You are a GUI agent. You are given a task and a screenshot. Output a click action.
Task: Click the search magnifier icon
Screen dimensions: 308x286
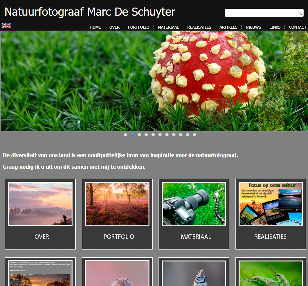300,13
